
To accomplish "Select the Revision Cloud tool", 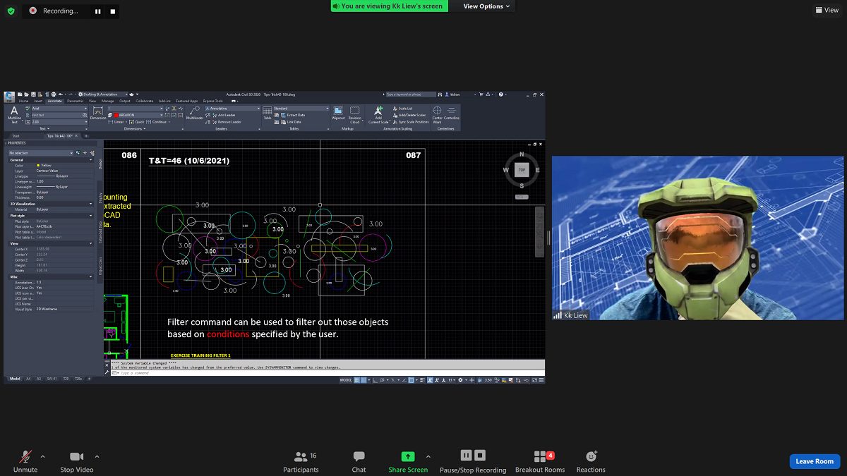I will pyautogui.click(x=355, y=115).
